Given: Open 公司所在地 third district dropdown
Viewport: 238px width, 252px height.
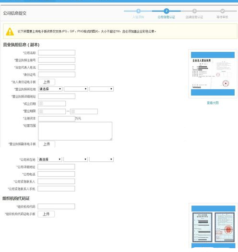Looking at the screenshot, I should (102, 159).
